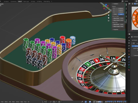Screen dimensions: 138x103
Task: Open the Render properties tab icon
Action: [x=129, y=40]
